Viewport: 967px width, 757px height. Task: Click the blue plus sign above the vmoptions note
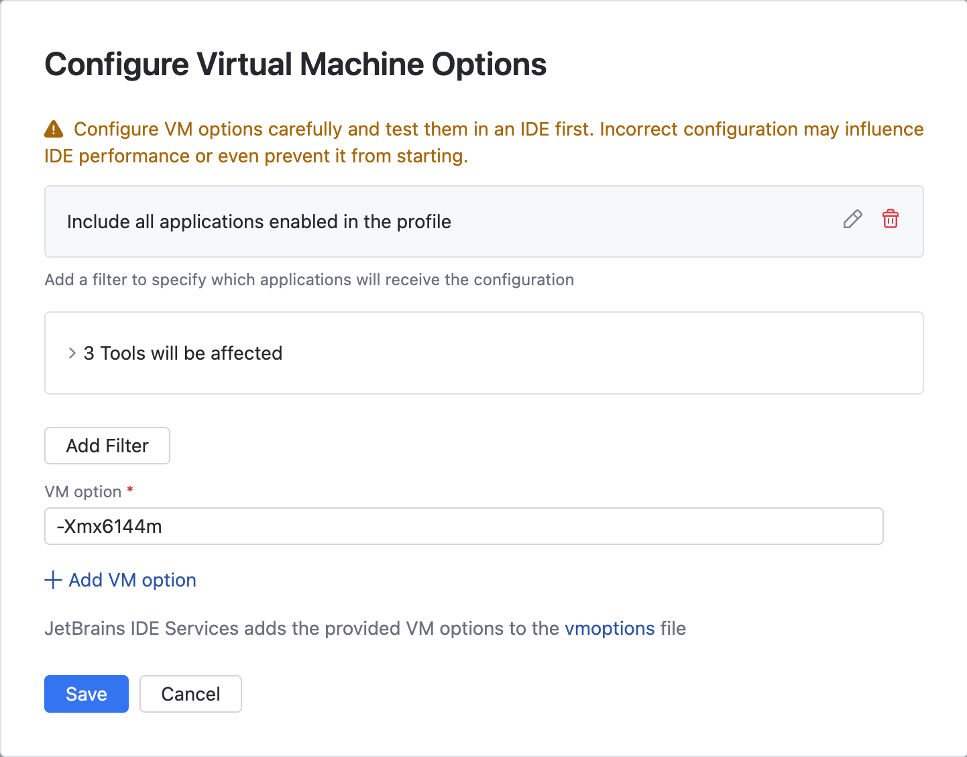pyautogui.click(x=52, y=580)
